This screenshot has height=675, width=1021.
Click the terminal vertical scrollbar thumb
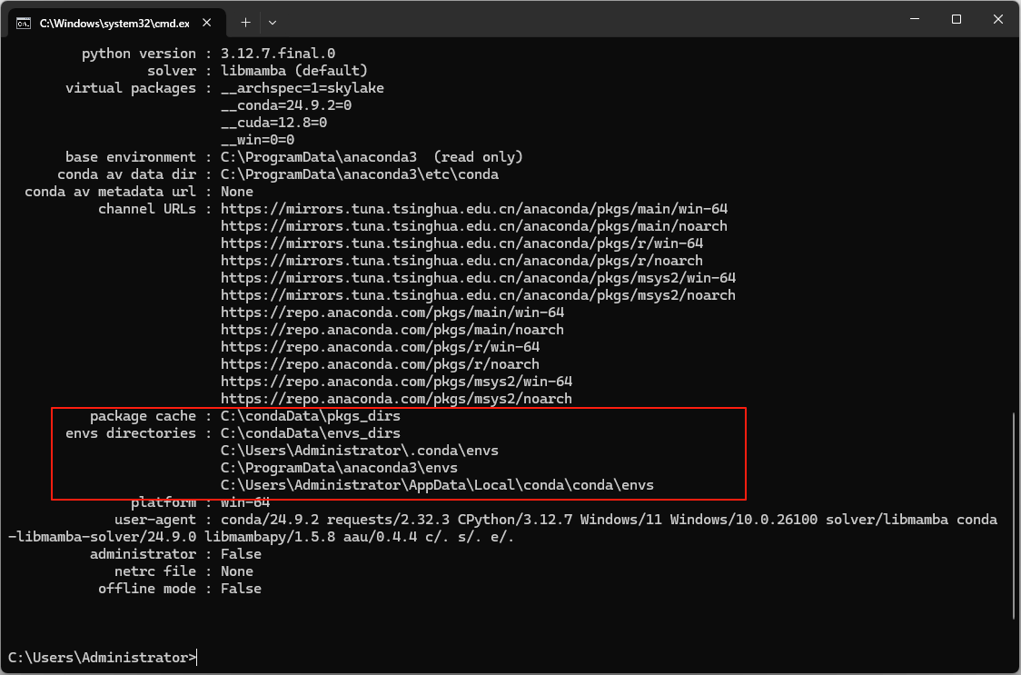1016,515
